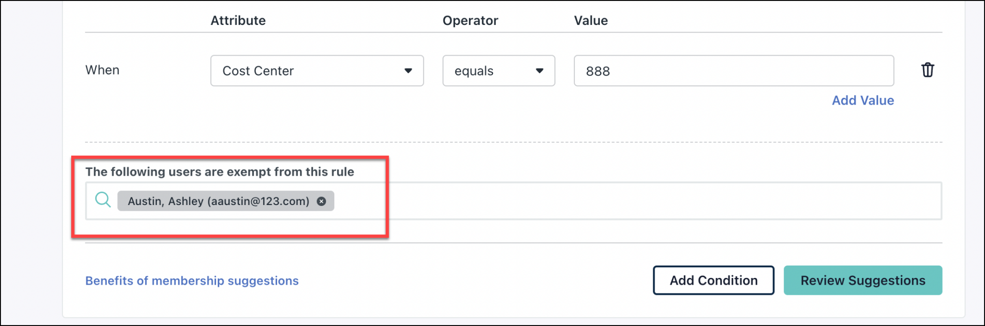Open Benefits of membership suggestions
Viewport: 985px width, 326px height.
(x=191, y=281)
